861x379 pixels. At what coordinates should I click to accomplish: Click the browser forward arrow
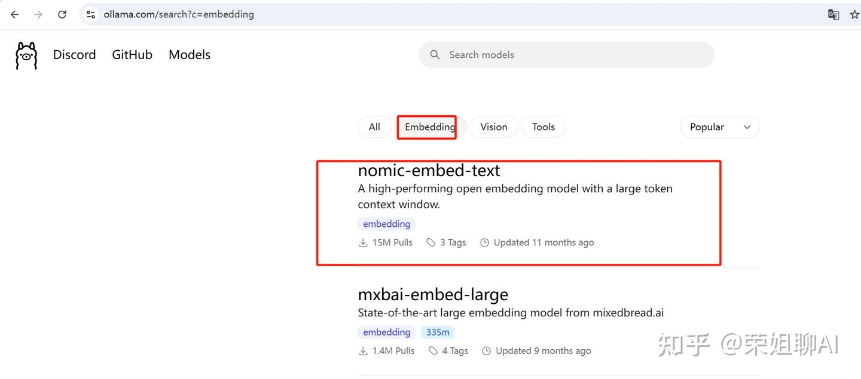click(38, 14)
